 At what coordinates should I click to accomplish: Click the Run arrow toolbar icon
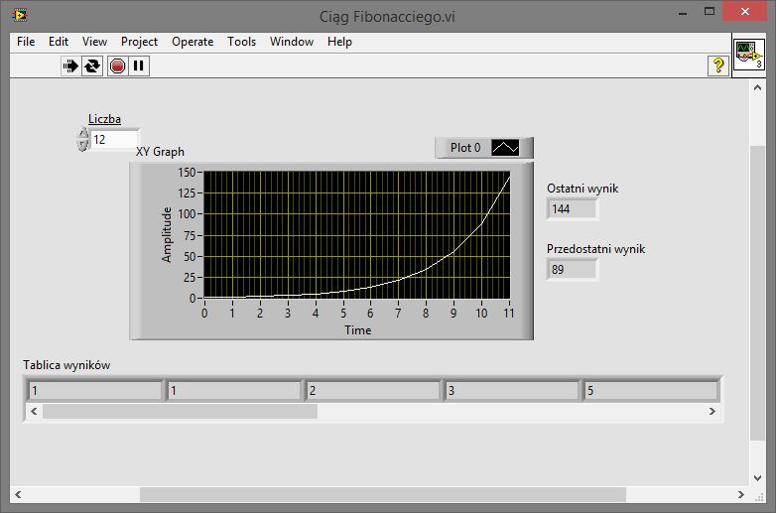click(x=70, y=66)
